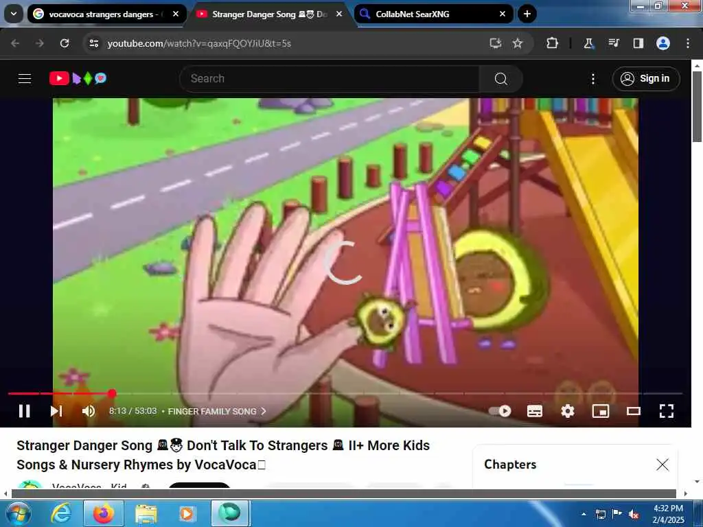Focus the YouTube Search field
This screenshot has height=527, width=703.
tap(329, 79)
